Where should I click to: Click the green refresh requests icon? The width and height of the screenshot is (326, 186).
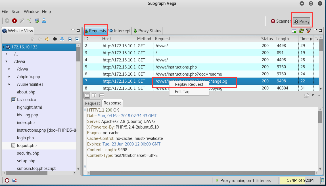pyautogui.click(x=301, y=31)
